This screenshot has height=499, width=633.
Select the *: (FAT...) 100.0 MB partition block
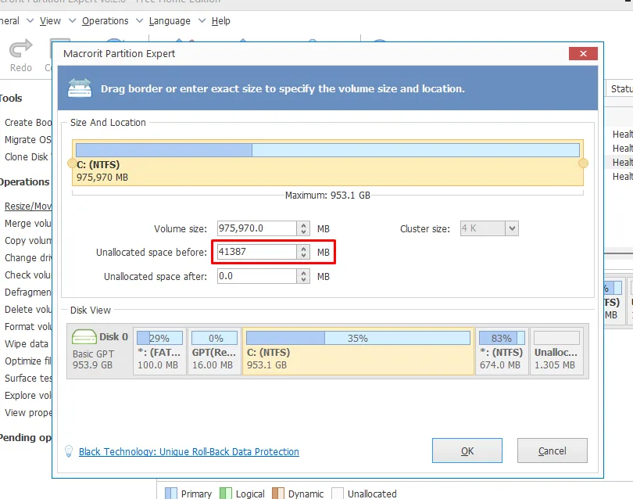[x=159, y=344]
